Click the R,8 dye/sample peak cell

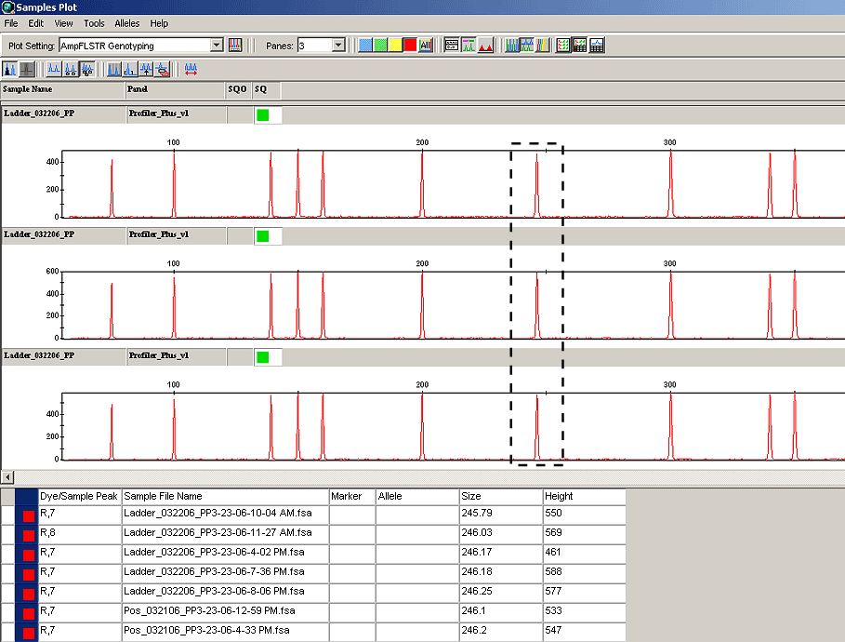[x=80, y=533]
